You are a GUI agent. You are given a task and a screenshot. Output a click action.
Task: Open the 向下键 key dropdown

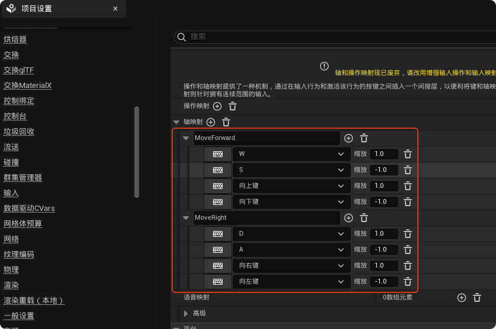click(291, 202)
